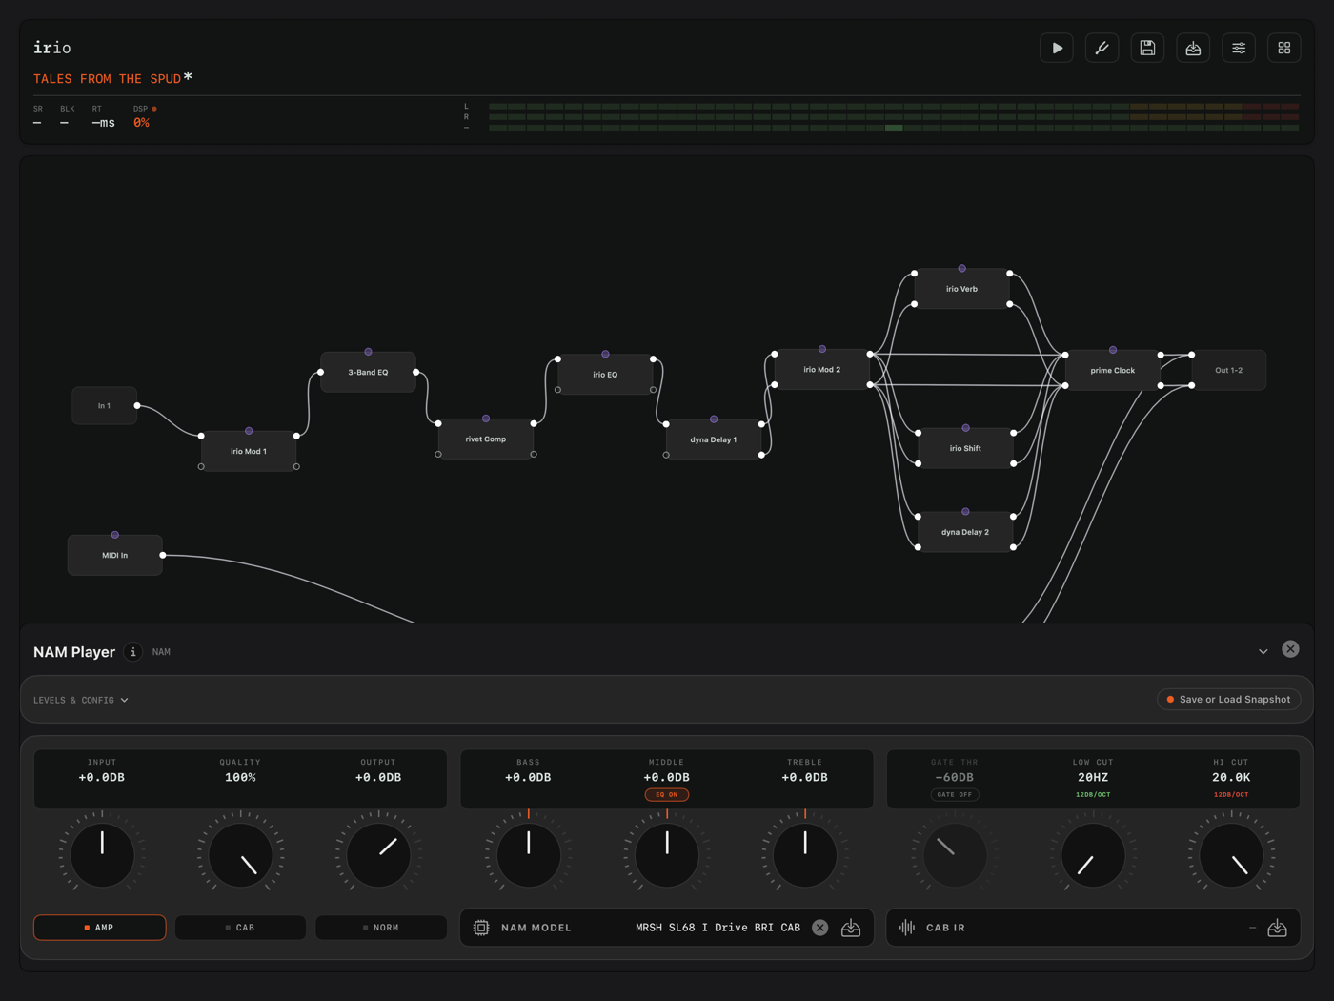Click the Low Cut knob

1093,855
